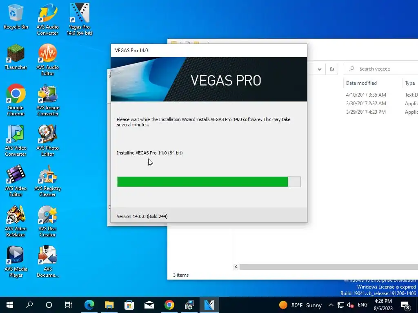Image resolution: width=418 pixels, height=313 pixels.
Task: Open Microsoft Store from taskbar
Action: (x=129, y=305)
